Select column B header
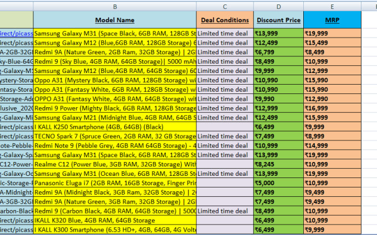The width and height of the screenshot is (377, 235). 115,7
